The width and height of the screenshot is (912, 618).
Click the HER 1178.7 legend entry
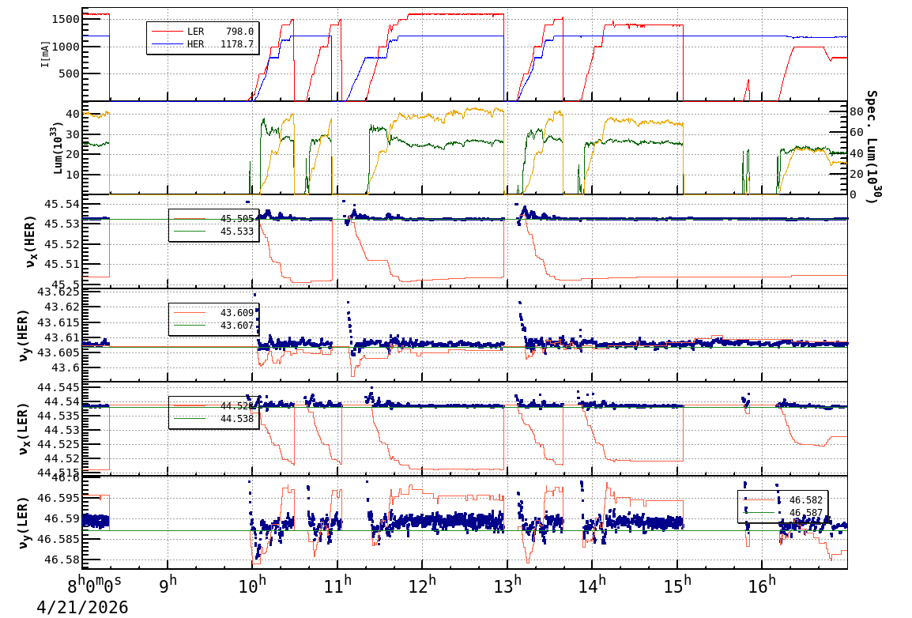[x=202, y=44]
